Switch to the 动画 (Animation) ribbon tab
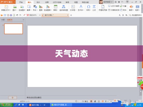The width and height of the screenshot is (143, 107). (47, 2)
